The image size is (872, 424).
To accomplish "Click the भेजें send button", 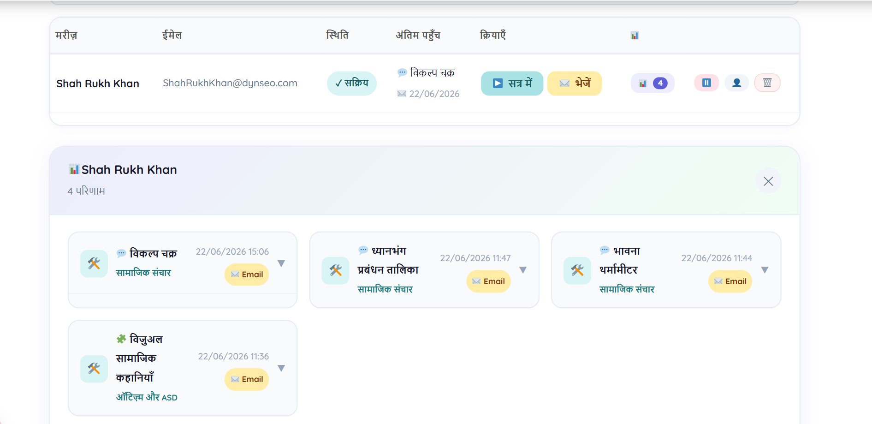I will click(575, 84).
